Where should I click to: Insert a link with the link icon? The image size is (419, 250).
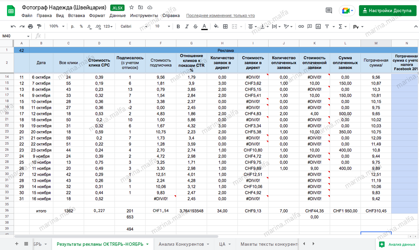[x=301, y=26]
